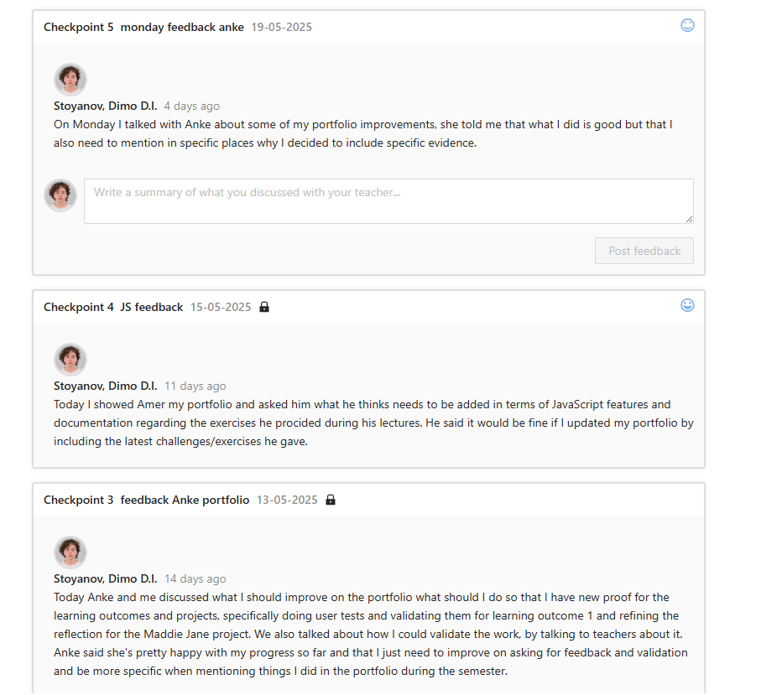Click the lock icon on Checkpoint 3 header
761x695 pixels.
(x=330, y=500)
